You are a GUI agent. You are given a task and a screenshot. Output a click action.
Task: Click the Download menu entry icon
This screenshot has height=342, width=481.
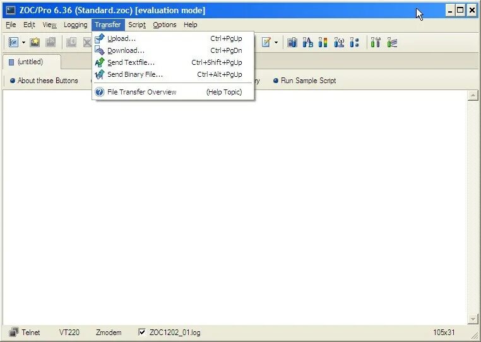point(100,50)
